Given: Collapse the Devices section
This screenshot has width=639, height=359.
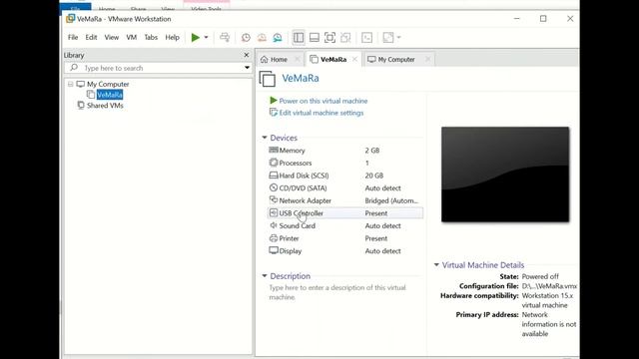Looking at the screenshot, I should (x=265, y=138).
